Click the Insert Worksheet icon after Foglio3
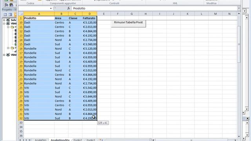The height and width of the screenshot is (141, 251). click(101, 140)
